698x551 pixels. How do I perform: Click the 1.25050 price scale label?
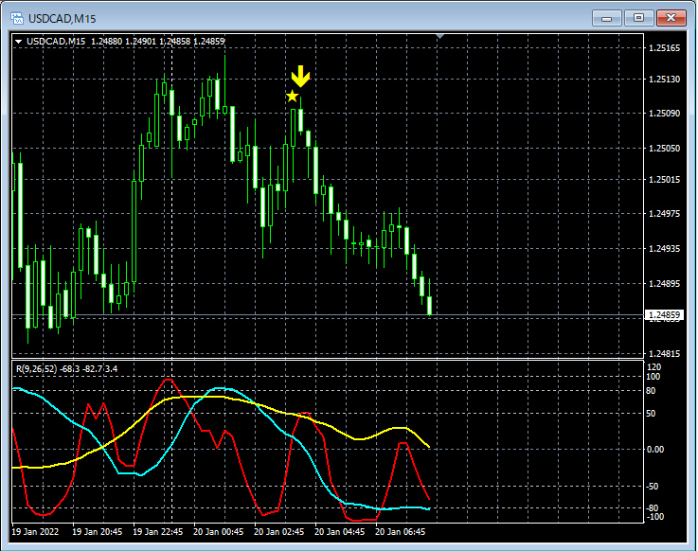(x=665, y=149)
